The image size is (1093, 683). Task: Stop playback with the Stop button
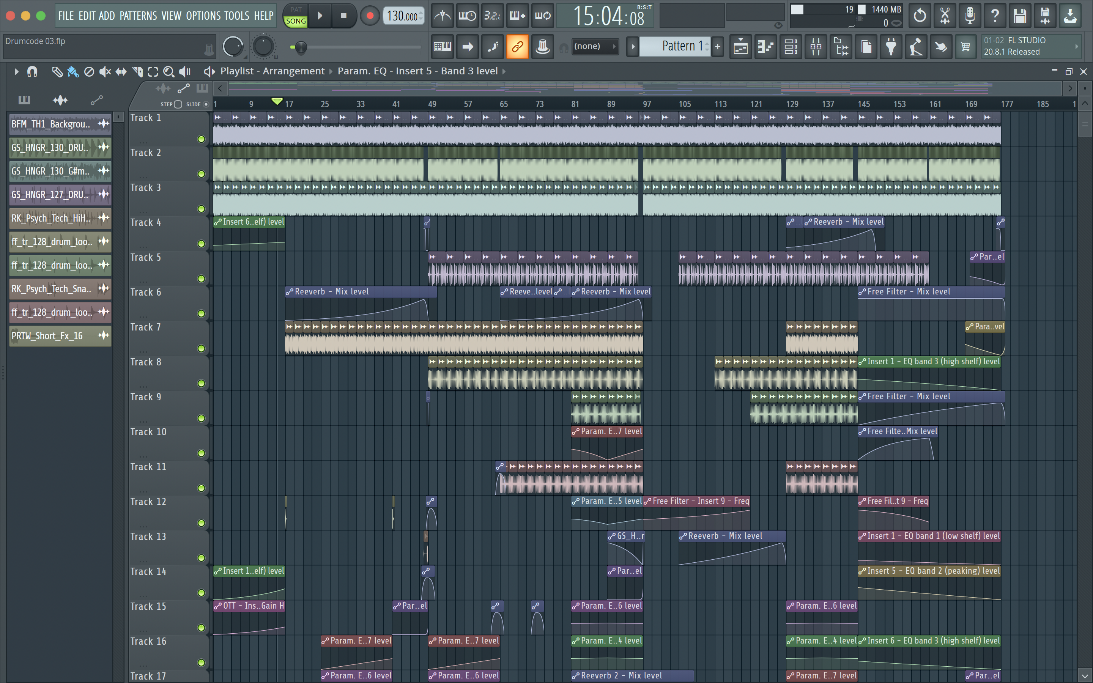point(344,16)
